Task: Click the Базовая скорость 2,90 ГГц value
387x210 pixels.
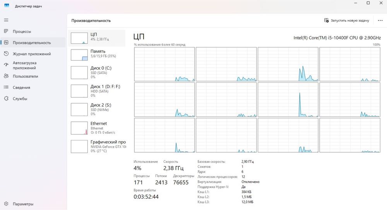Action: coord(247,162)
